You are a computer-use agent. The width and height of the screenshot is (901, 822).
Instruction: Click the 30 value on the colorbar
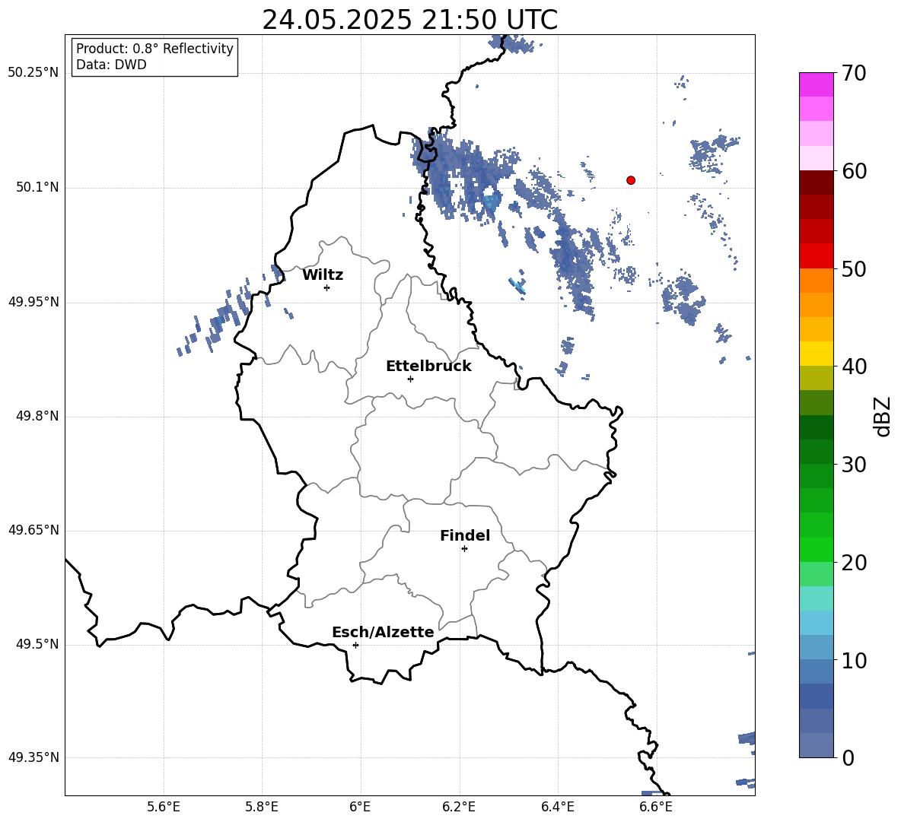pos(854,465)
